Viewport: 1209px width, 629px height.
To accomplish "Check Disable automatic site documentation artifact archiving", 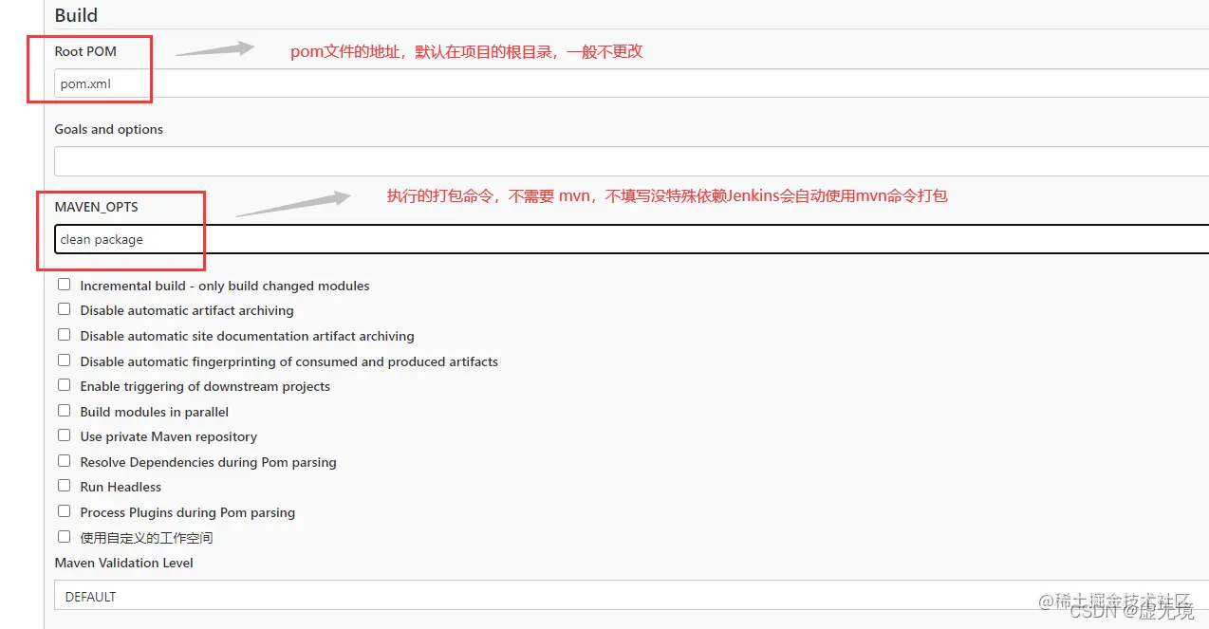I will [x=65, y=335].
